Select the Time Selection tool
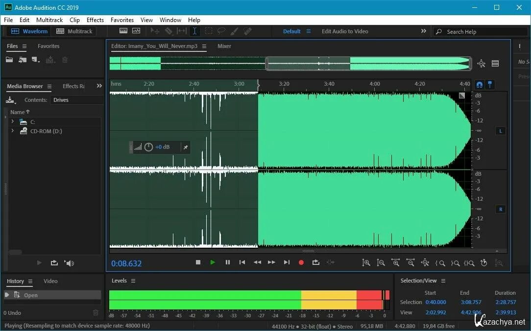This screenshot has width=531, height=331. point(194,31)
